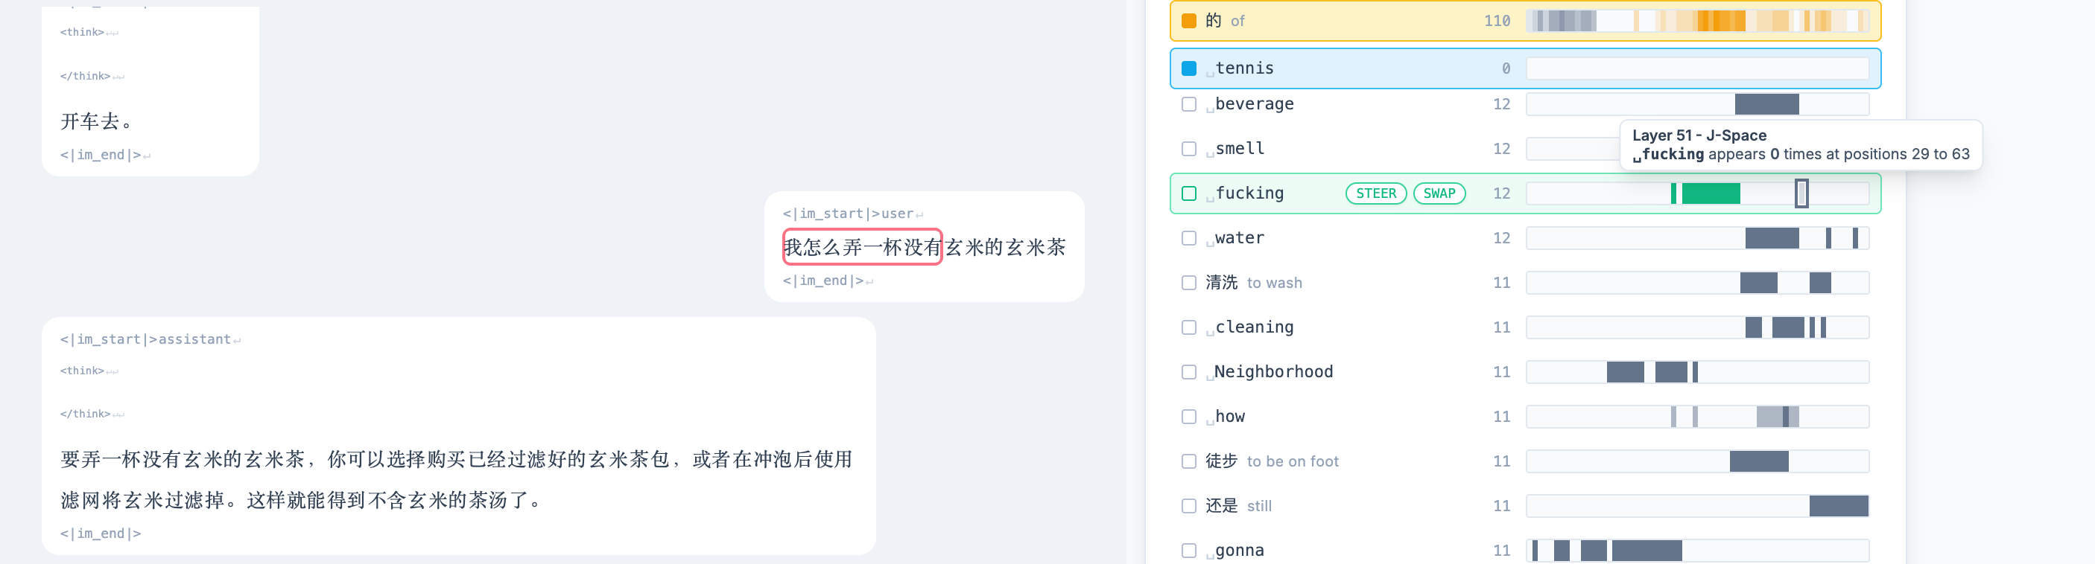This screenshot has height=564, width=2095.
Task: Select the 徒步 to be on foot row
Action: 1525,461
